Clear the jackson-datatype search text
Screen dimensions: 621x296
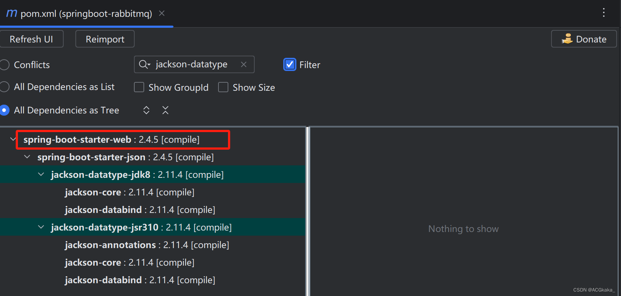pyautogui.click(x=244, y=64)
